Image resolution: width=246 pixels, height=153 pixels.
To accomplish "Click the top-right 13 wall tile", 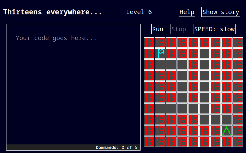I will (238, 43).
